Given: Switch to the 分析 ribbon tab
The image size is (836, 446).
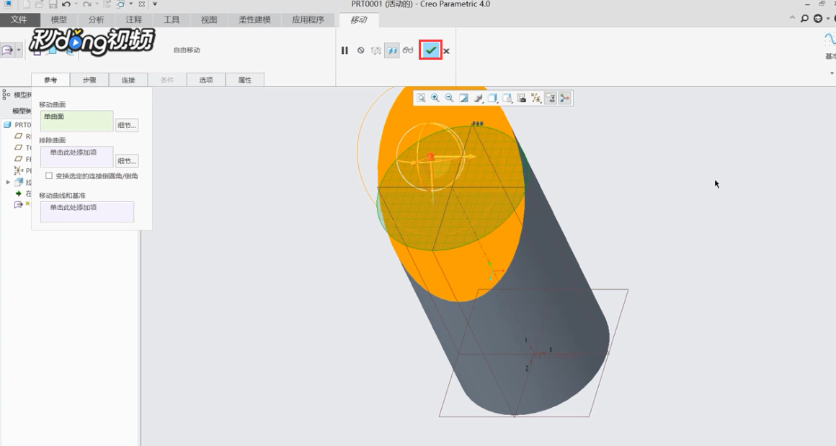Looking at the screenshot, I should point(97,19).
